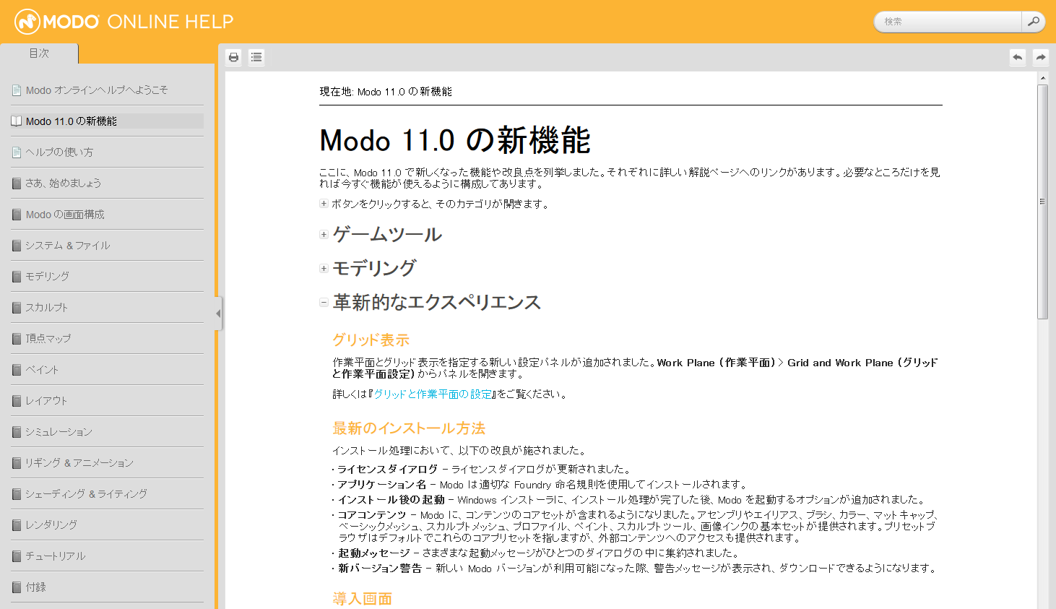Click the open book icon beside Modo 11.0

click(17, 121)
